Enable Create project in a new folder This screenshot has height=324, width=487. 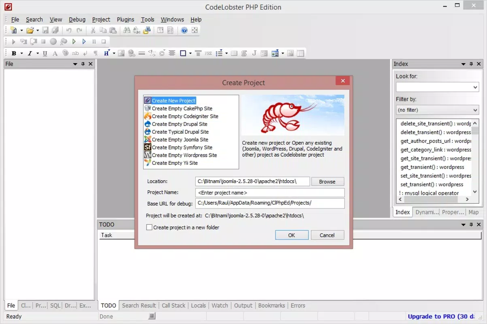click(x=149, y=227)
